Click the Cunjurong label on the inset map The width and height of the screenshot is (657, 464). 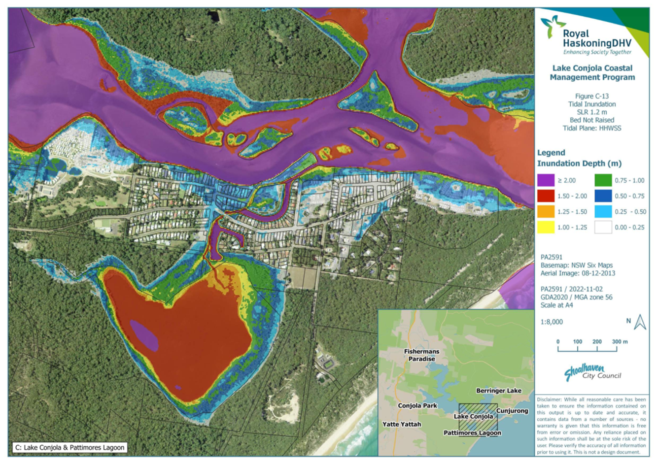(x=512, y=411)
